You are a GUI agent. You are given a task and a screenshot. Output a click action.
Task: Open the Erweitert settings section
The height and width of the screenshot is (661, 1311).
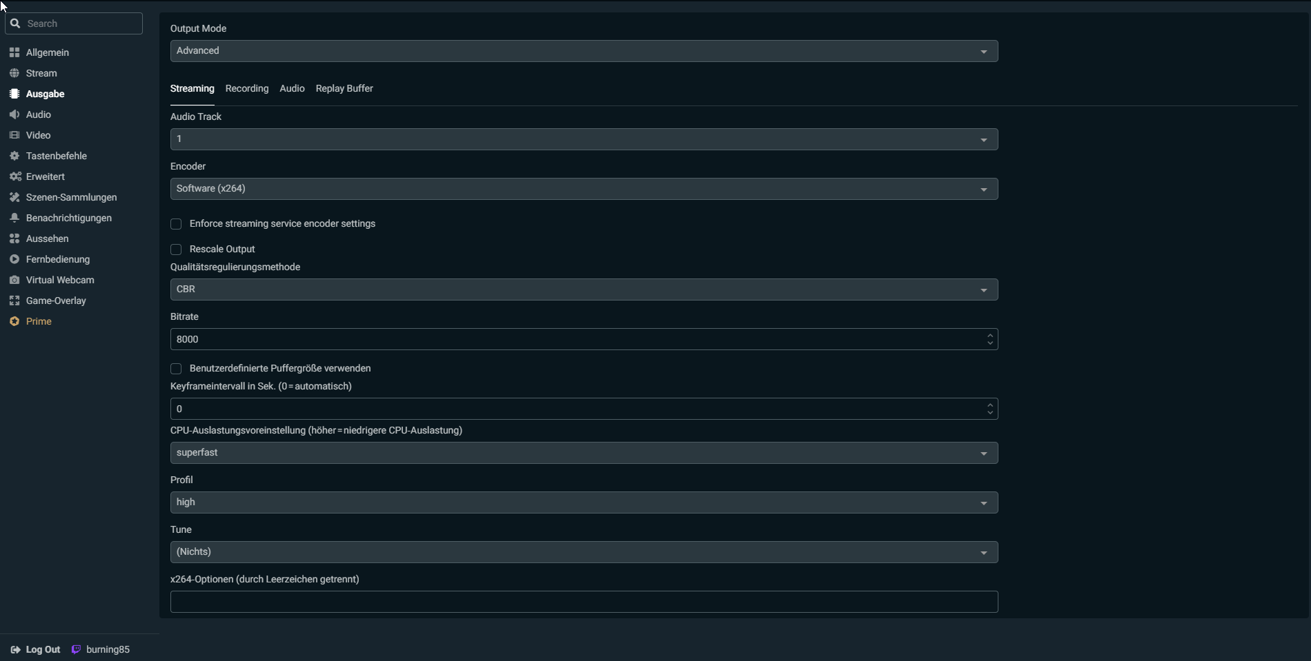tap(45, 176)
